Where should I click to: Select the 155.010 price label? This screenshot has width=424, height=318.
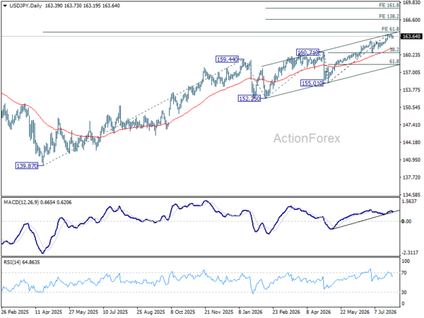312,83
